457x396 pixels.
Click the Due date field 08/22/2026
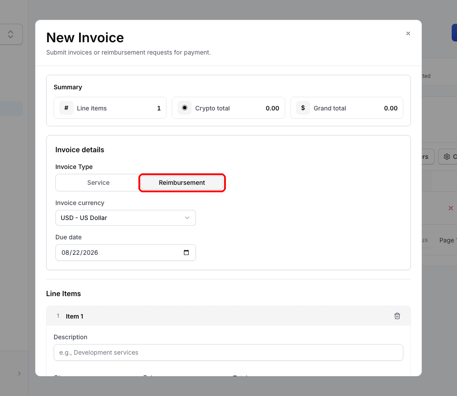[x=126, y=253]
